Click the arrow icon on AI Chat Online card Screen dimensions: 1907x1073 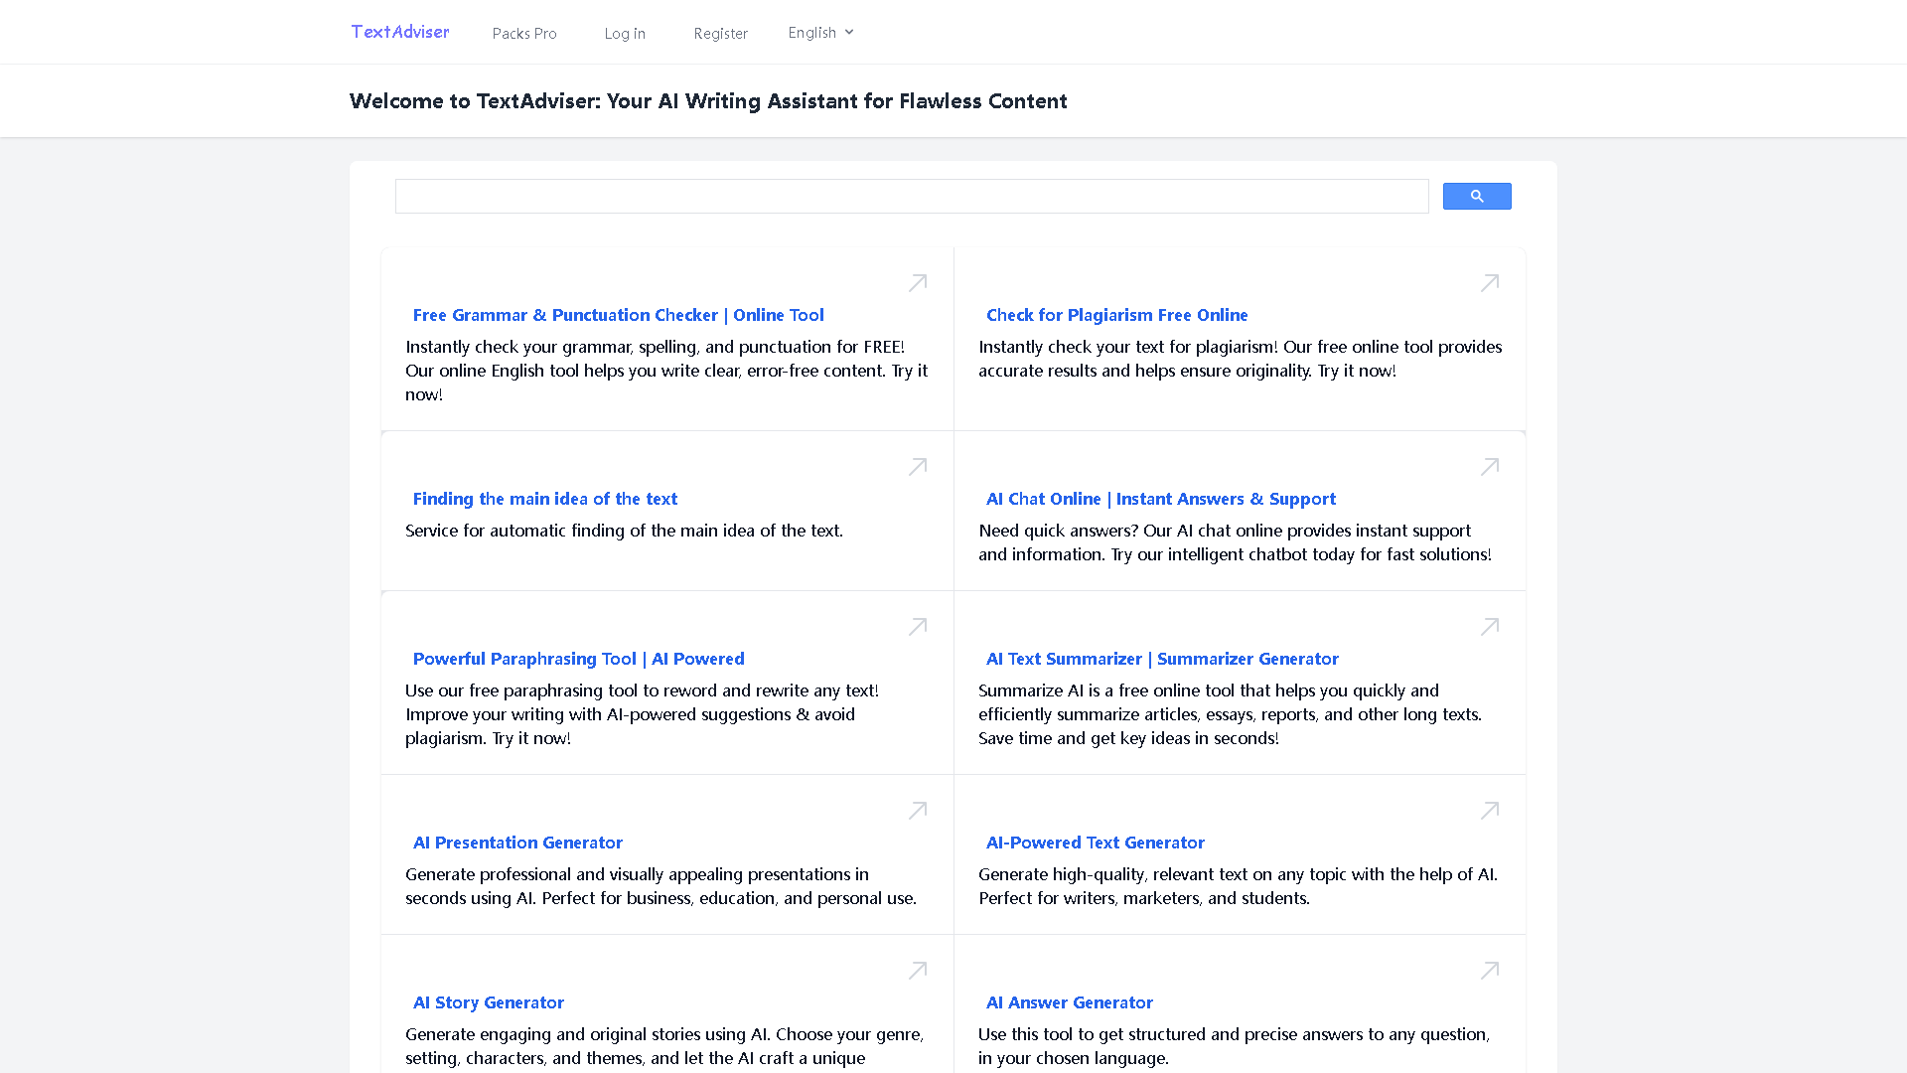[x=1489, y=467]
